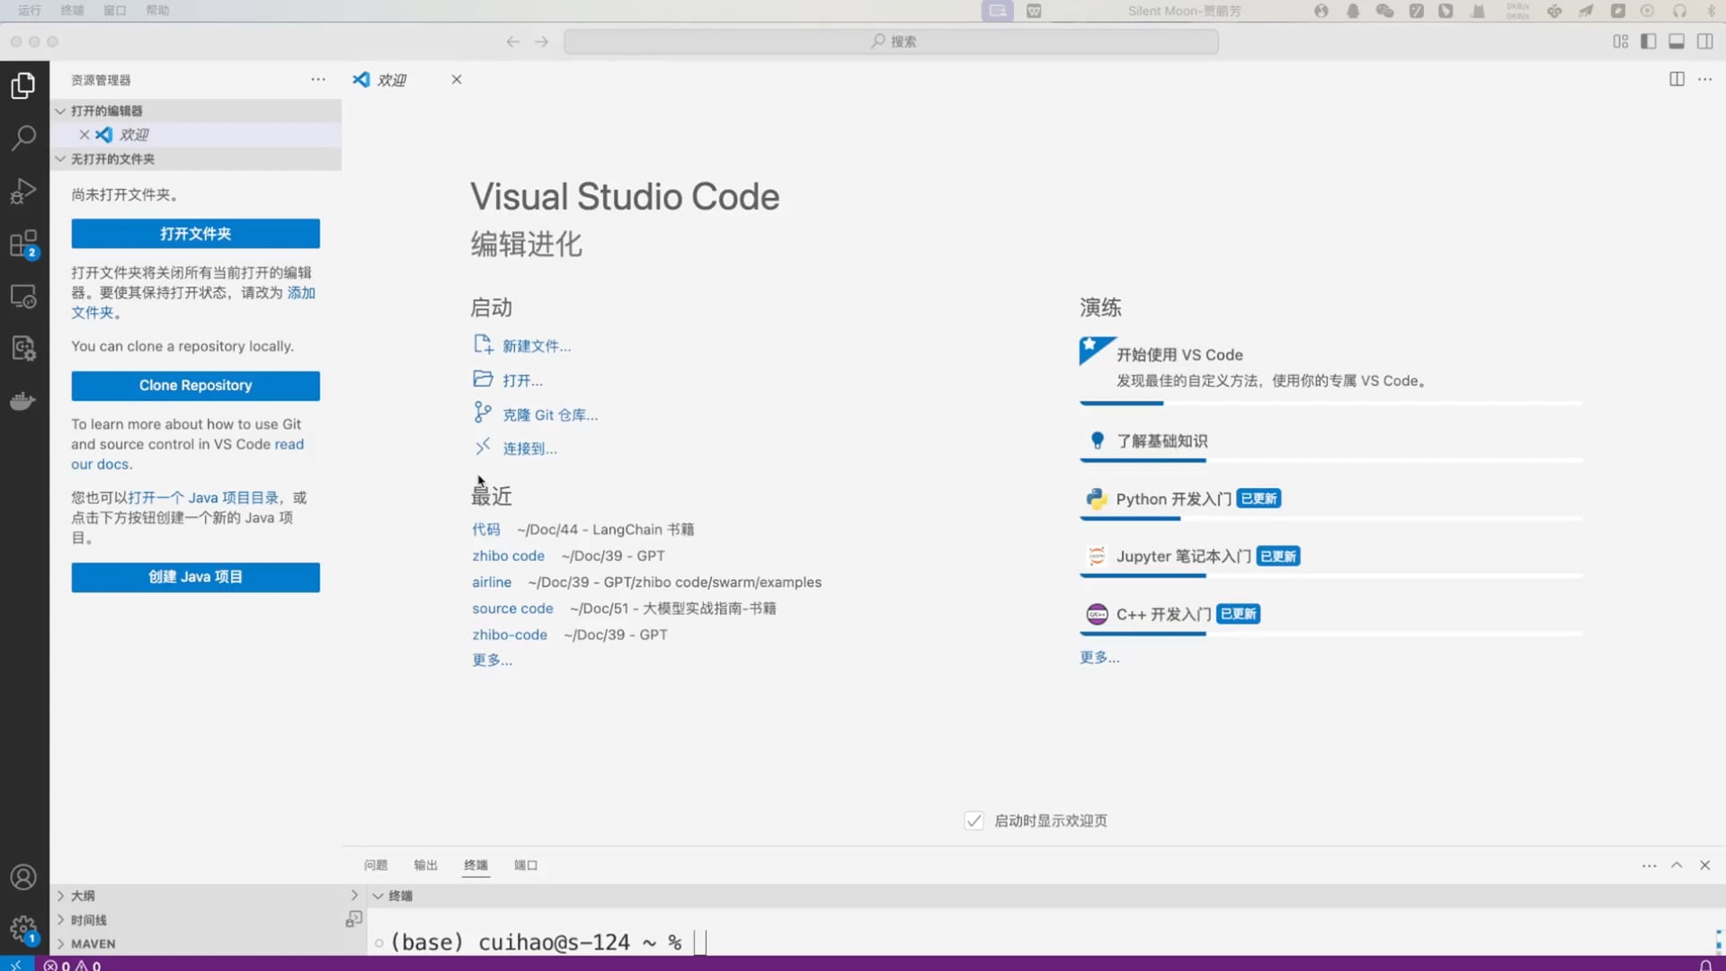Open the Search view icon
This screenshot has height=971, width=1726.
coord(23,138)
